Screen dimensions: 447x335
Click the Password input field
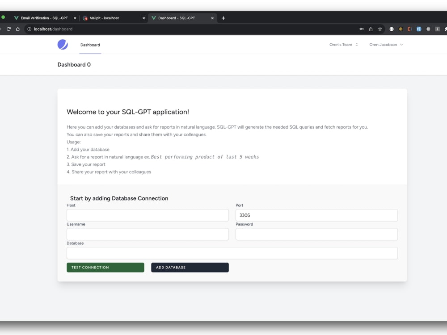(x=316, y=234)
